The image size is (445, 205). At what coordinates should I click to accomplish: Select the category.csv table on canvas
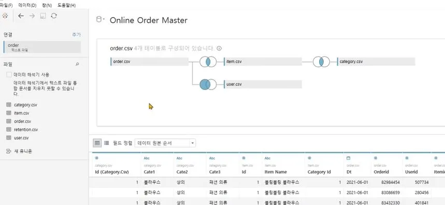(x=376, y=62)
